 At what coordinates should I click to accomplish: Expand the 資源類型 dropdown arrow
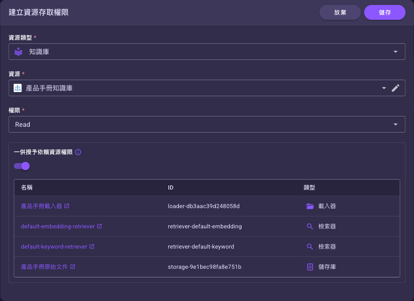tap(395, 52)
